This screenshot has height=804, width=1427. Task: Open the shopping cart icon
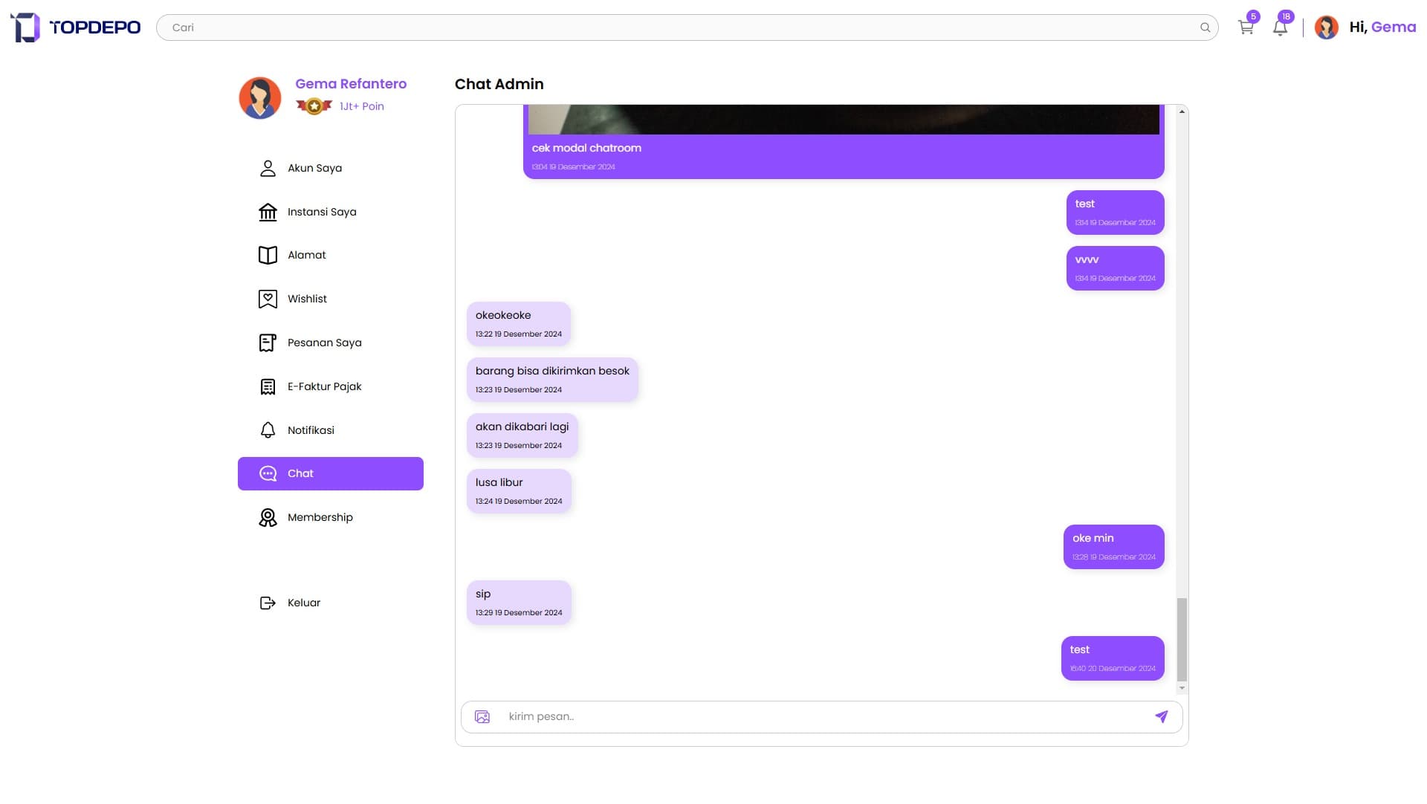1246,27
